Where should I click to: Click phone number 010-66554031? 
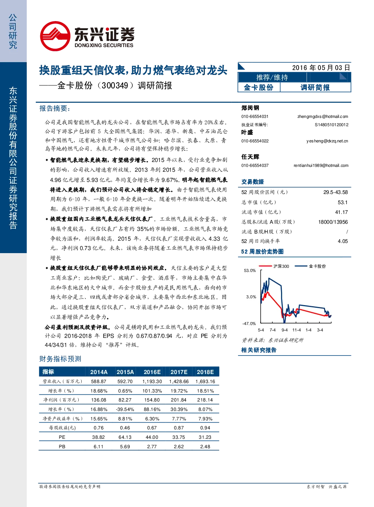255,116
